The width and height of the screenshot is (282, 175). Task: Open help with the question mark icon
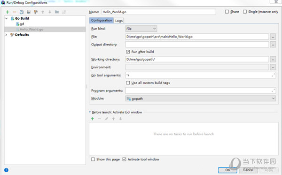6,170
